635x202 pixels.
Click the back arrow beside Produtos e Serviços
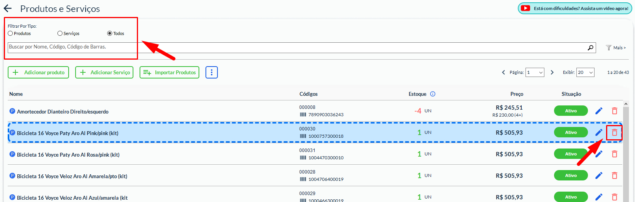(x=8, y=8)
